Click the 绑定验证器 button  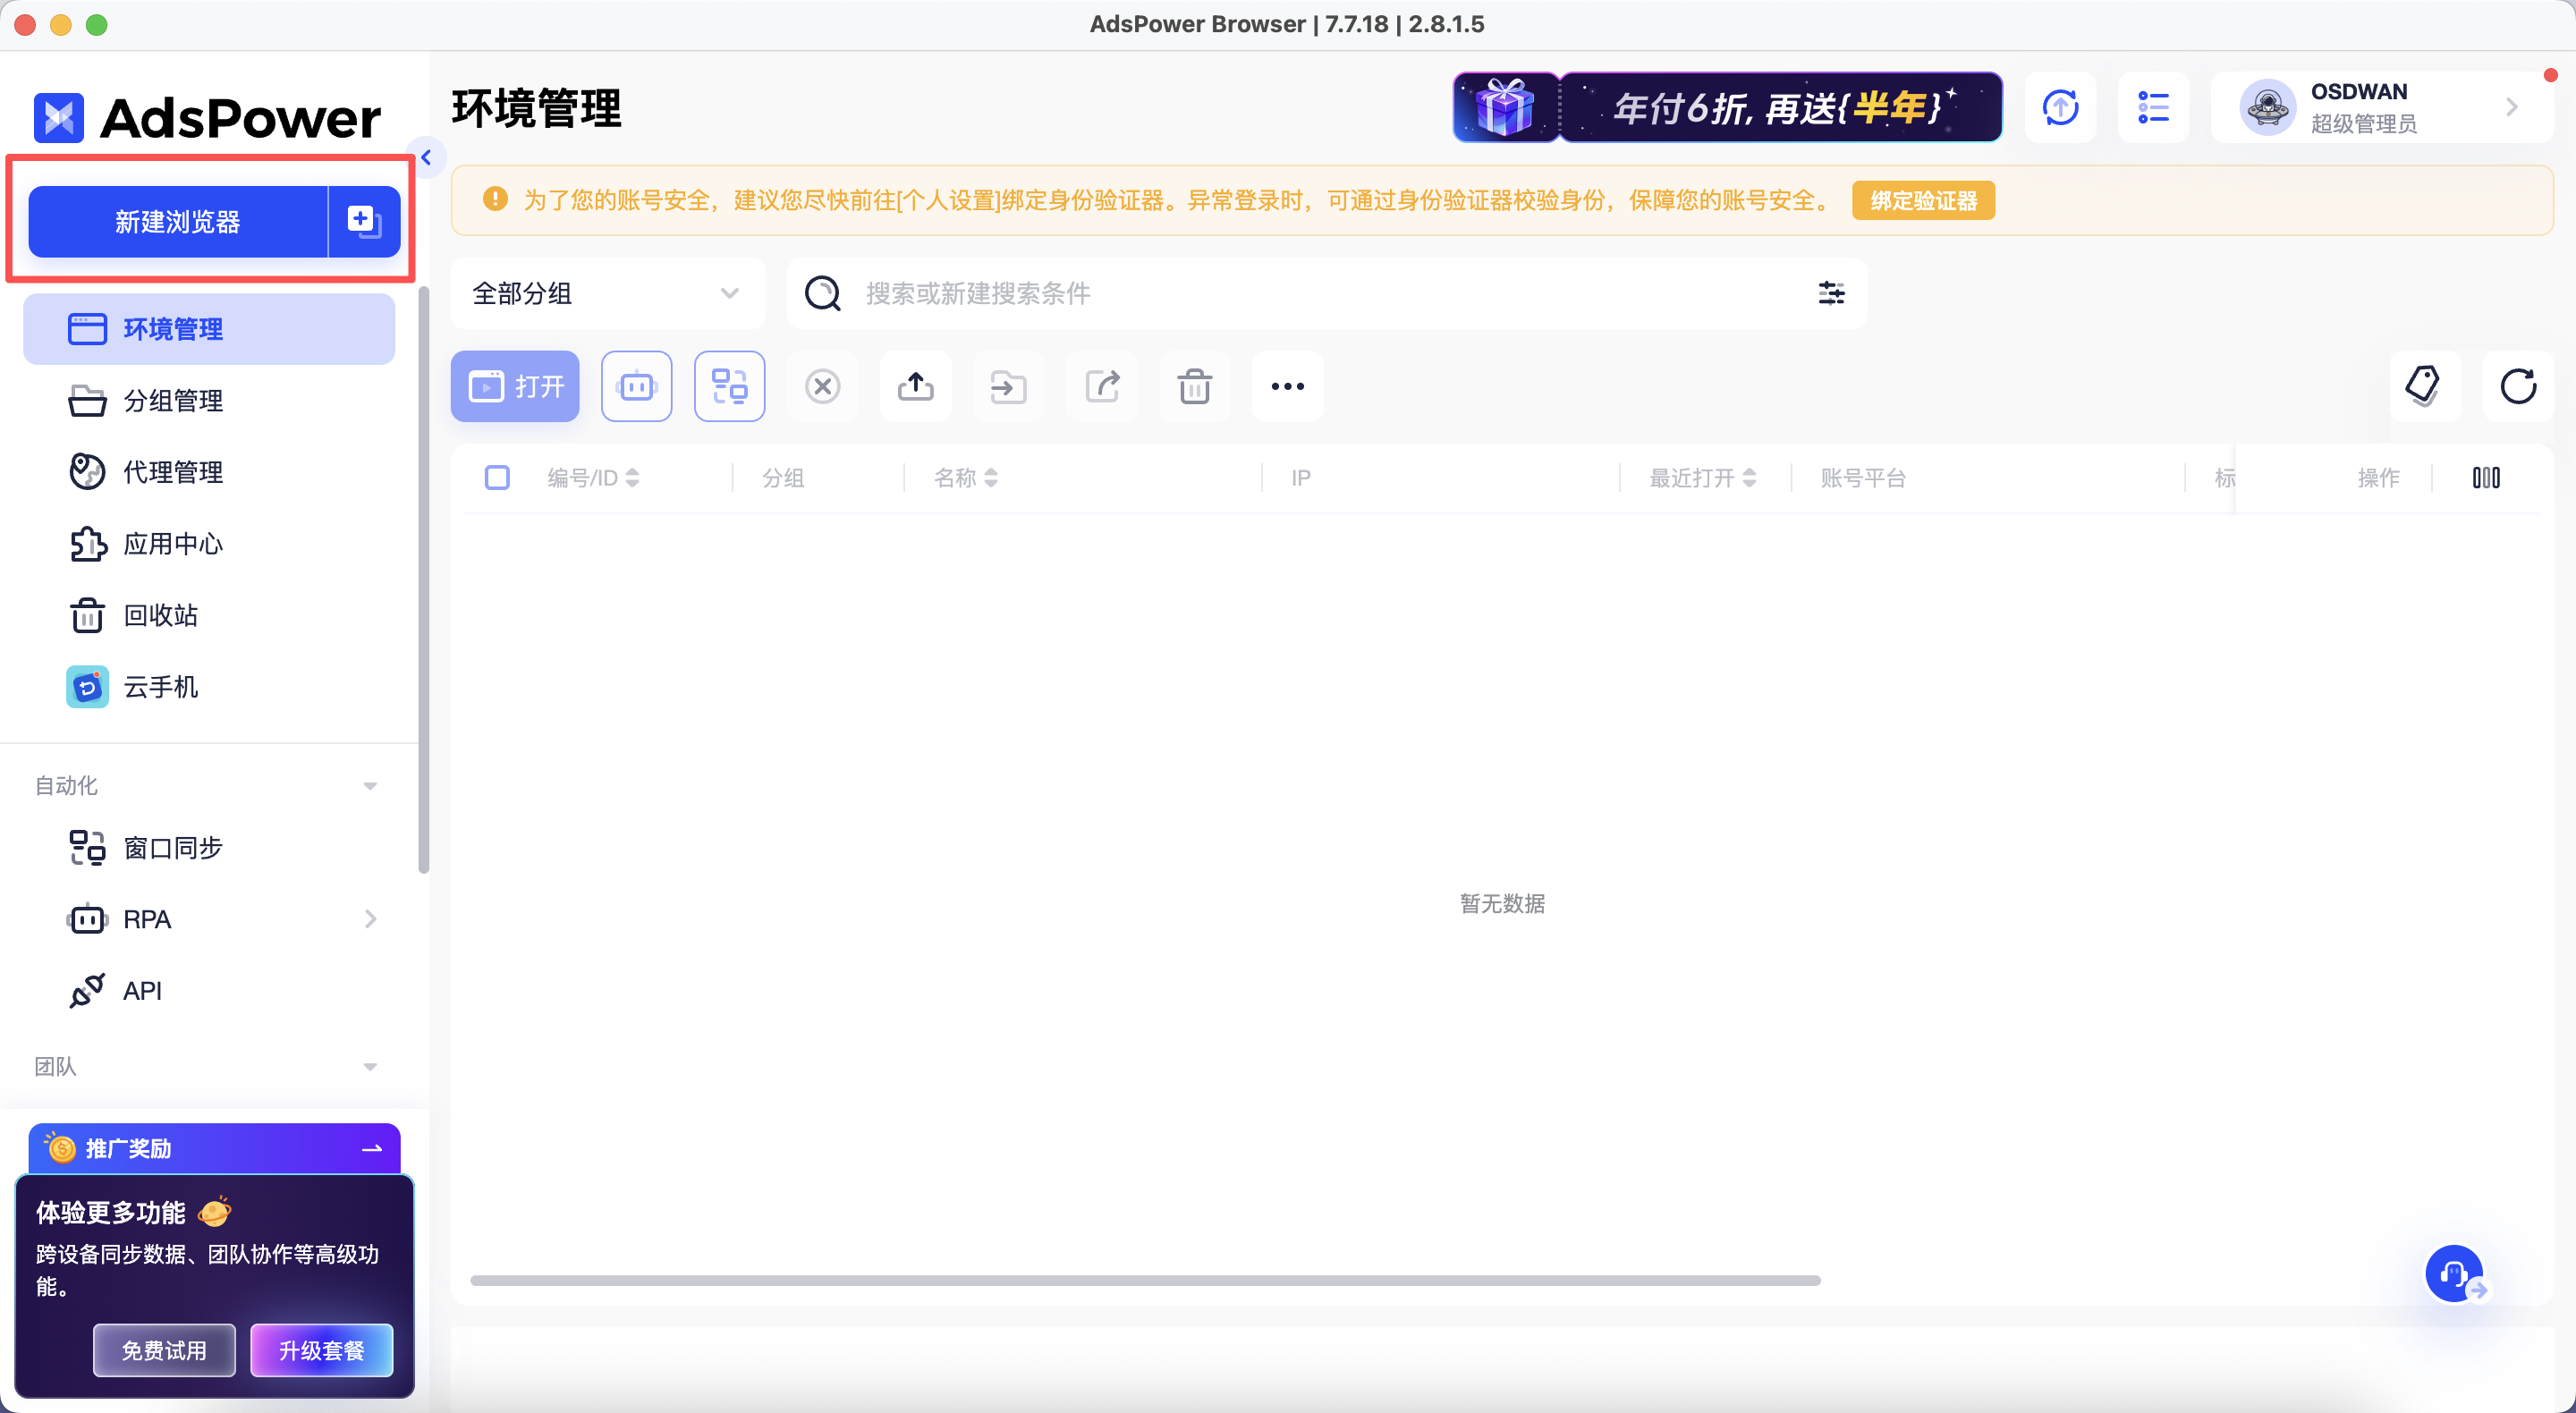(x=1922, y=201)
